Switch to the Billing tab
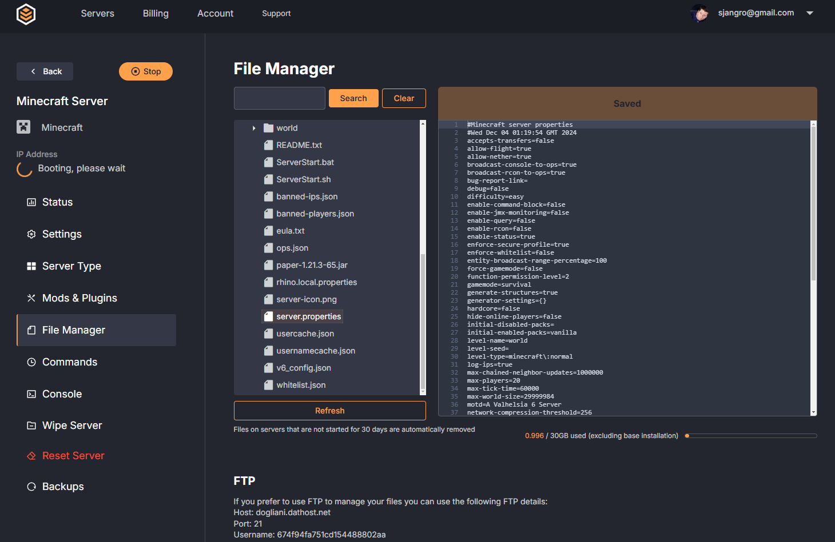The image size is (835, 542). [x=155, y=13]
